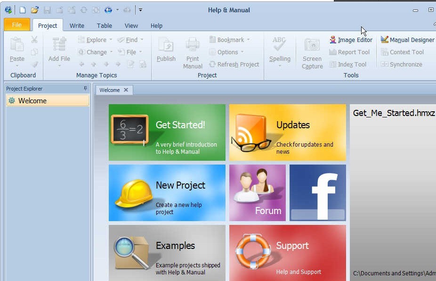Screen dimensions: 436x281
Task: Switch to the Write ribbon tab
Action: [77, 25]
